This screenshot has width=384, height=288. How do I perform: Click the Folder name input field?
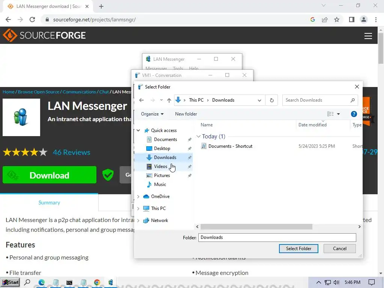click(277, 237)
